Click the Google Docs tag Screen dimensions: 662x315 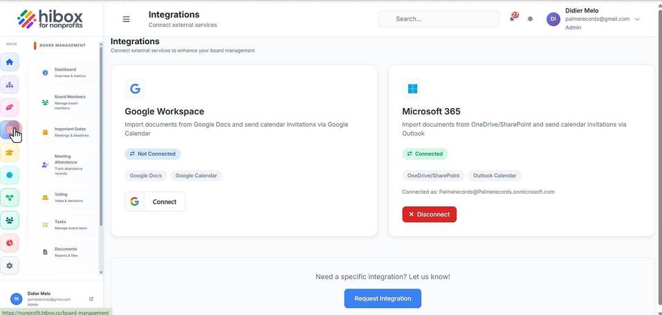146,175
